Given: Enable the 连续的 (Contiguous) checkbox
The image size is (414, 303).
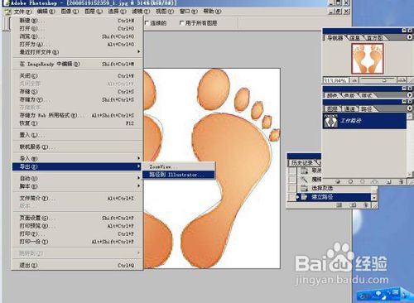Looking at the screenshot, I should (x=147, y=23).
